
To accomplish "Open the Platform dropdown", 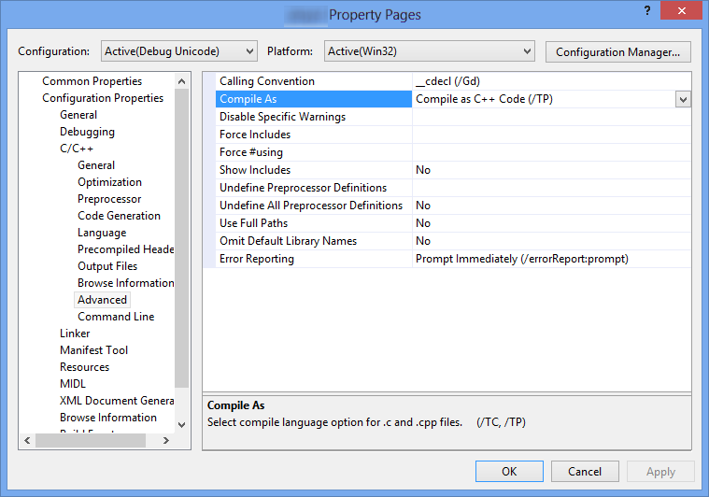I will click(429, 51).
